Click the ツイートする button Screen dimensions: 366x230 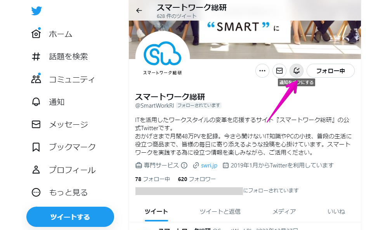(70, 217)
